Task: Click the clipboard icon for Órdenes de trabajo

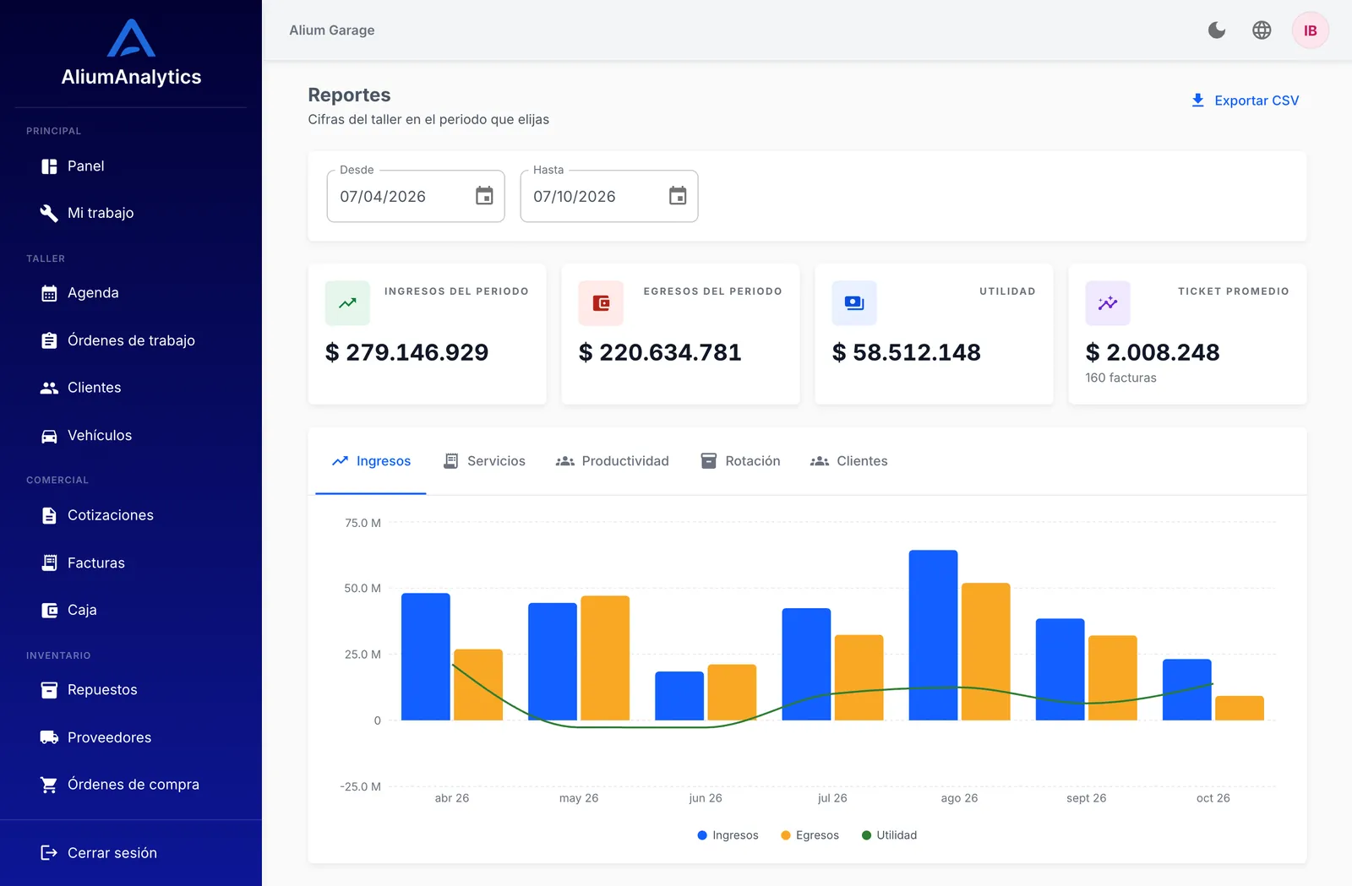Action: (49, 340)
